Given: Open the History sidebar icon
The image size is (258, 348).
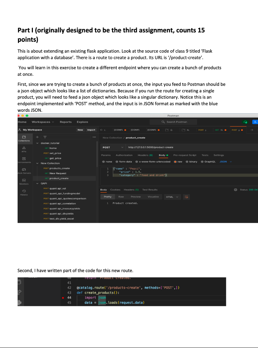Looking at the screenshot, I should tap(24, 192).
